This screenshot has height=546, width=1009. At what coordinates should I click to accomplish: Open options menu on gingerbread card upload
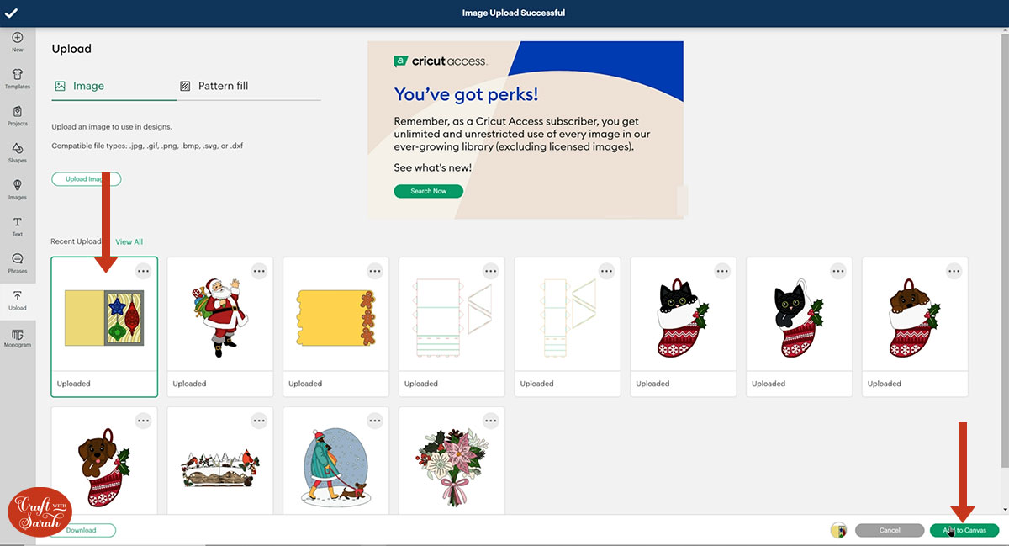click(x=375, y=271)
